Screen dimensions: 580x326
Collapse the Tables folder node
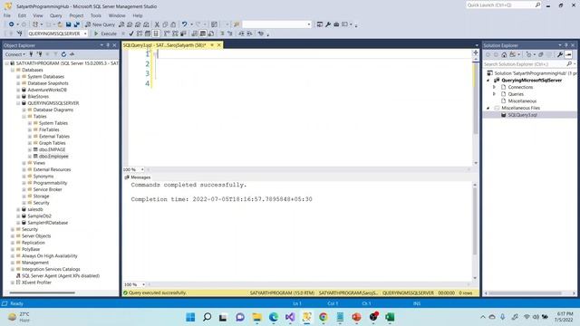tap(24, 117)
